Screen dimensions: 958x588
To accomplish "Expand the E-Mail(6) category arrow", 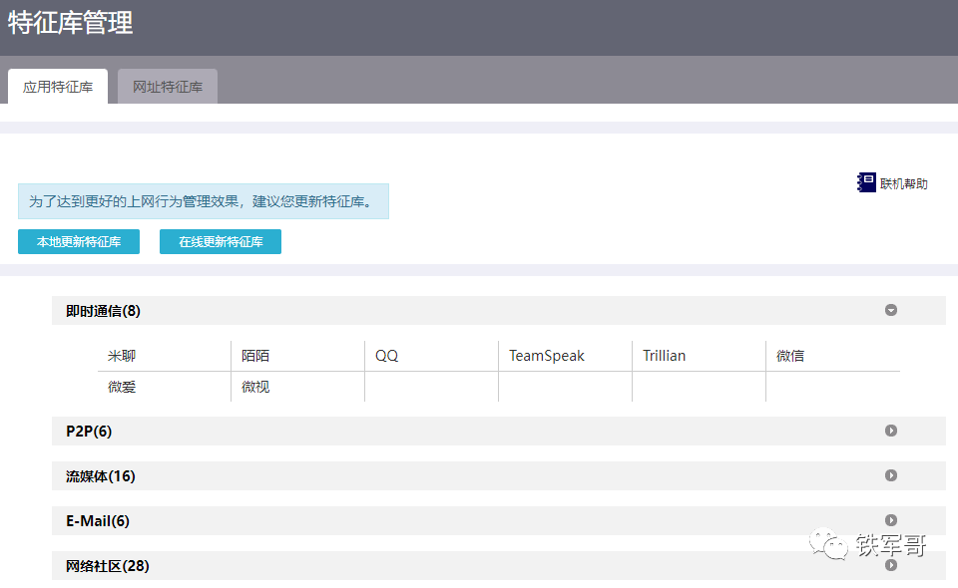I will point(891,520).
